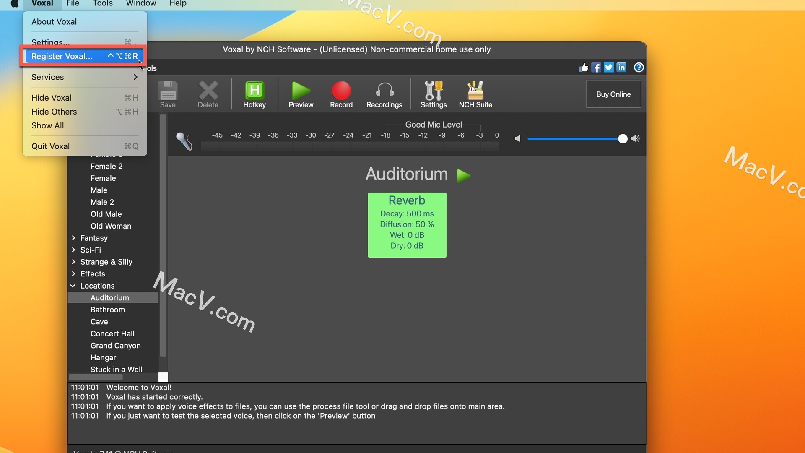This screenshot has height=453, width=805.
Task: Expand the Fantasy category
Action: pos(73,238)
